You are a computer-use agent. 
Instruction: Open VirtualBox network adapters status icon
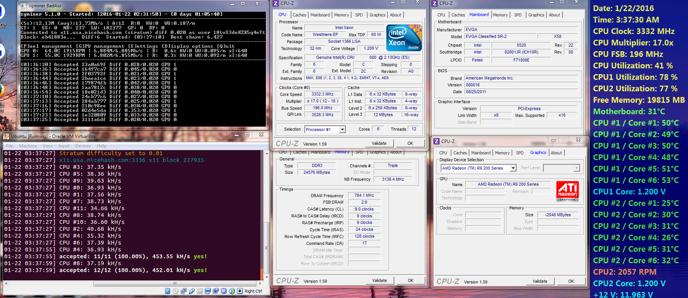(x=184, y=291)
